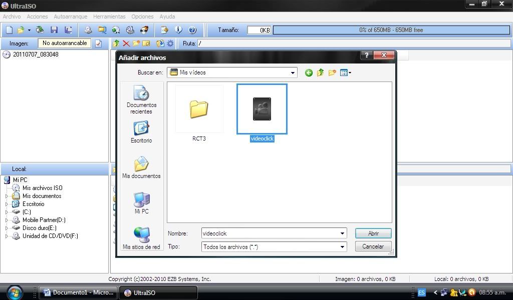Click the ES language indicator in tray
513x300 pixels.
pos(421,292)
